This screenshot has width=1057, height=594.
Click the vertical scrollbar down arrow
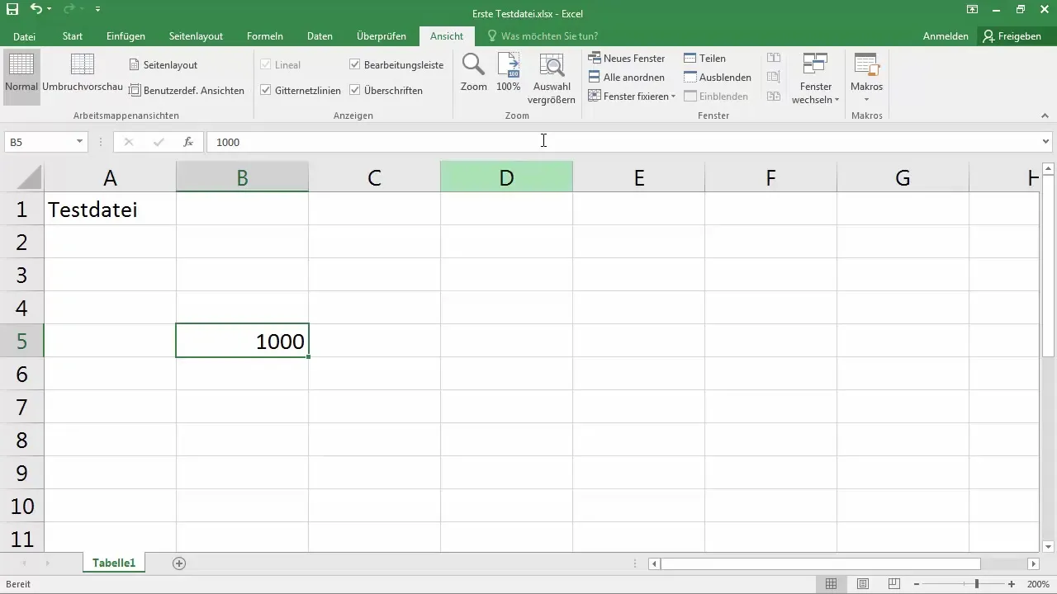coord(1049,546)
